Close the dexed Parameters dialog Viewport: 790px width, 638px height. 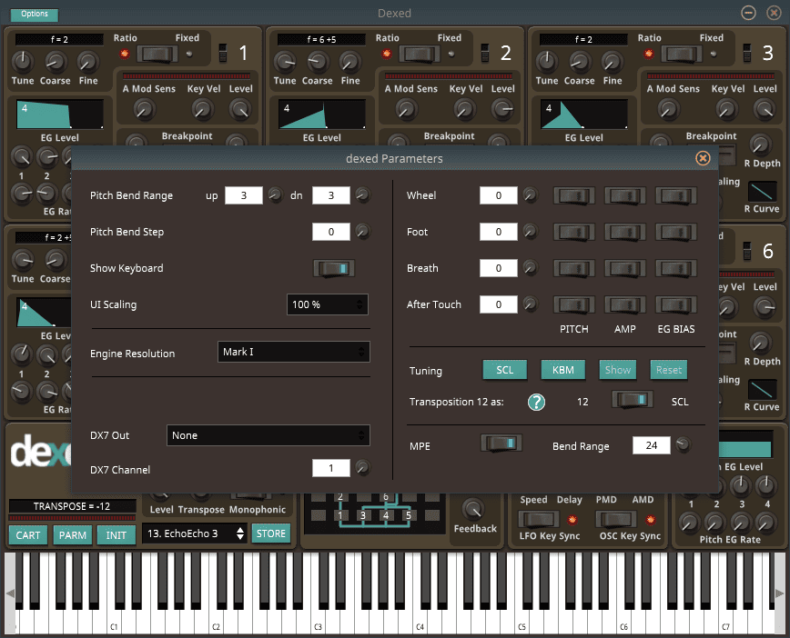703,158
